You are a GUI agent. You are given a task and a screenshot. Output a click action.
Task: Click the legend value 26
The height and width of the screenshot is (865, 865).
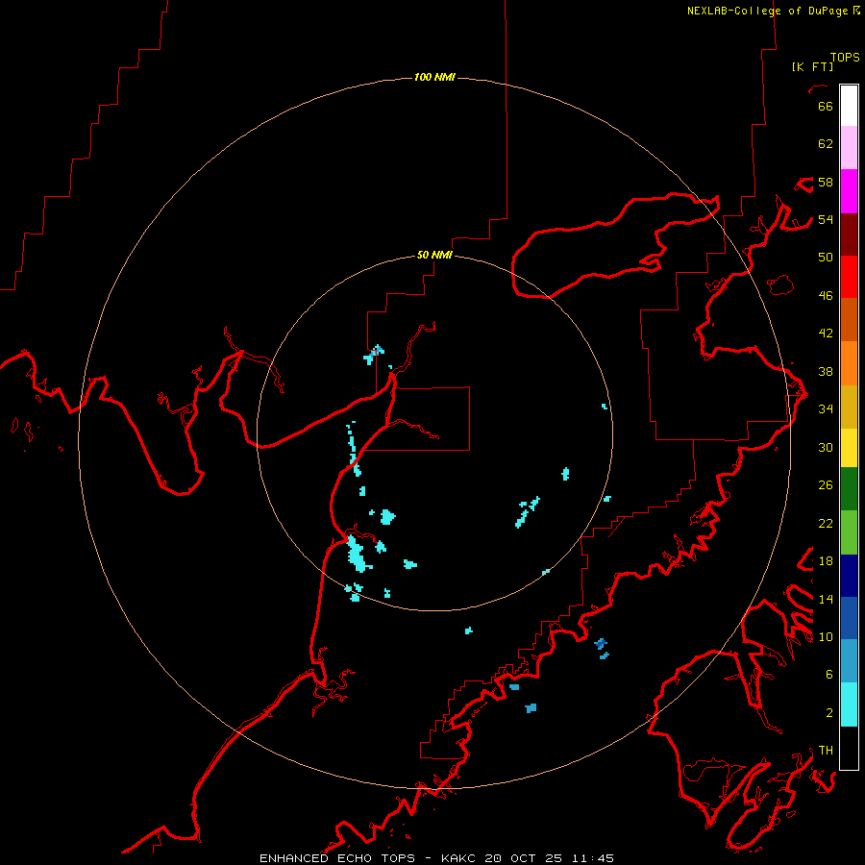[x=826, y=485]
